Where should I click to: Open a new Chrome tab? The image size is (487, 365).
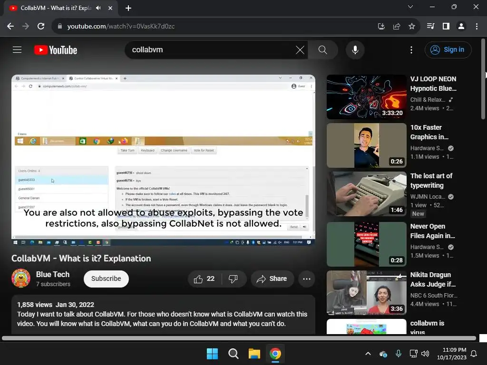128,8
